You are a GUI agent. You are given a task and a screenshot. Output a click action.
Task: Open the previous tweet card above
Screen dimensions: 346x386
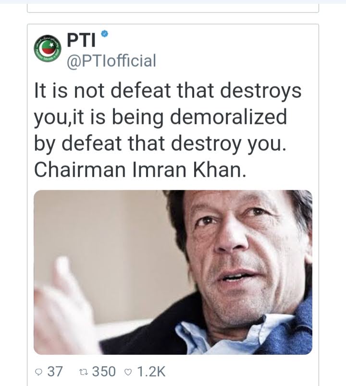pos(173,8)
